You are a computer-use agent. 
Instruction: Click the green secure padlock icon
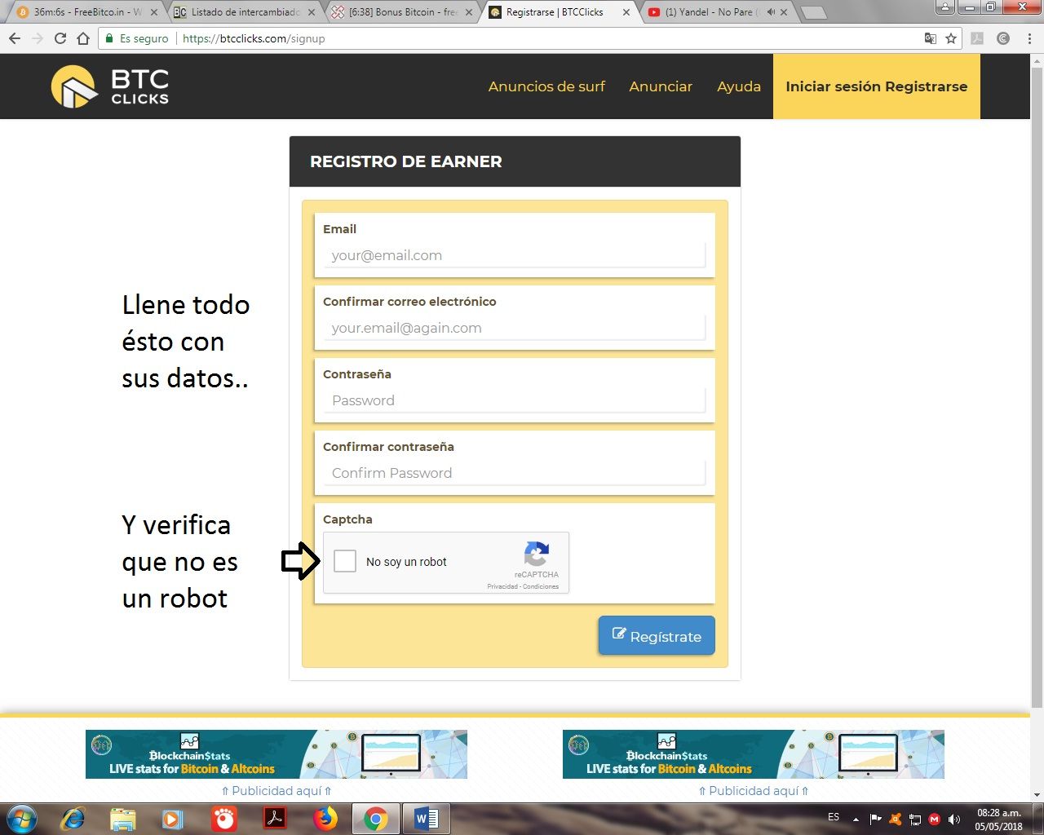pos(108,38)
